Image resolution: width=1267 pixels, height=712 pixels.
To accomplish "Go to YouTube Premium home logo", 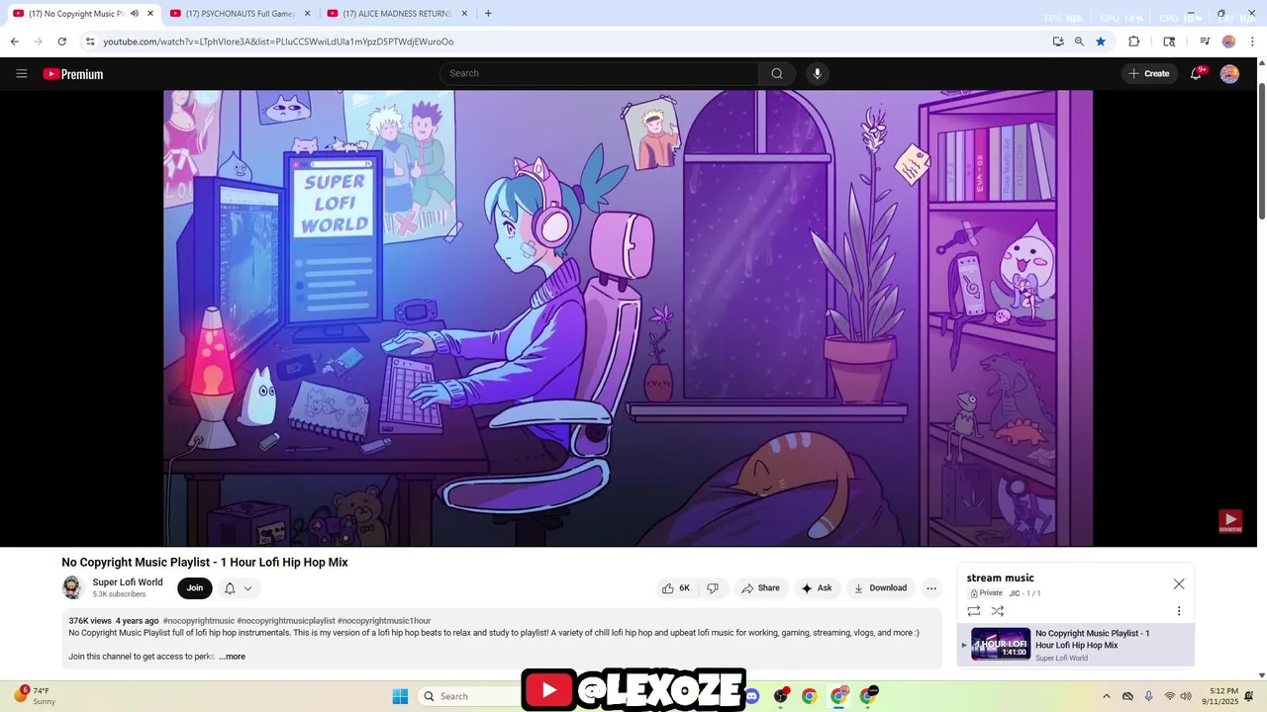I will (x=72, y=74).
